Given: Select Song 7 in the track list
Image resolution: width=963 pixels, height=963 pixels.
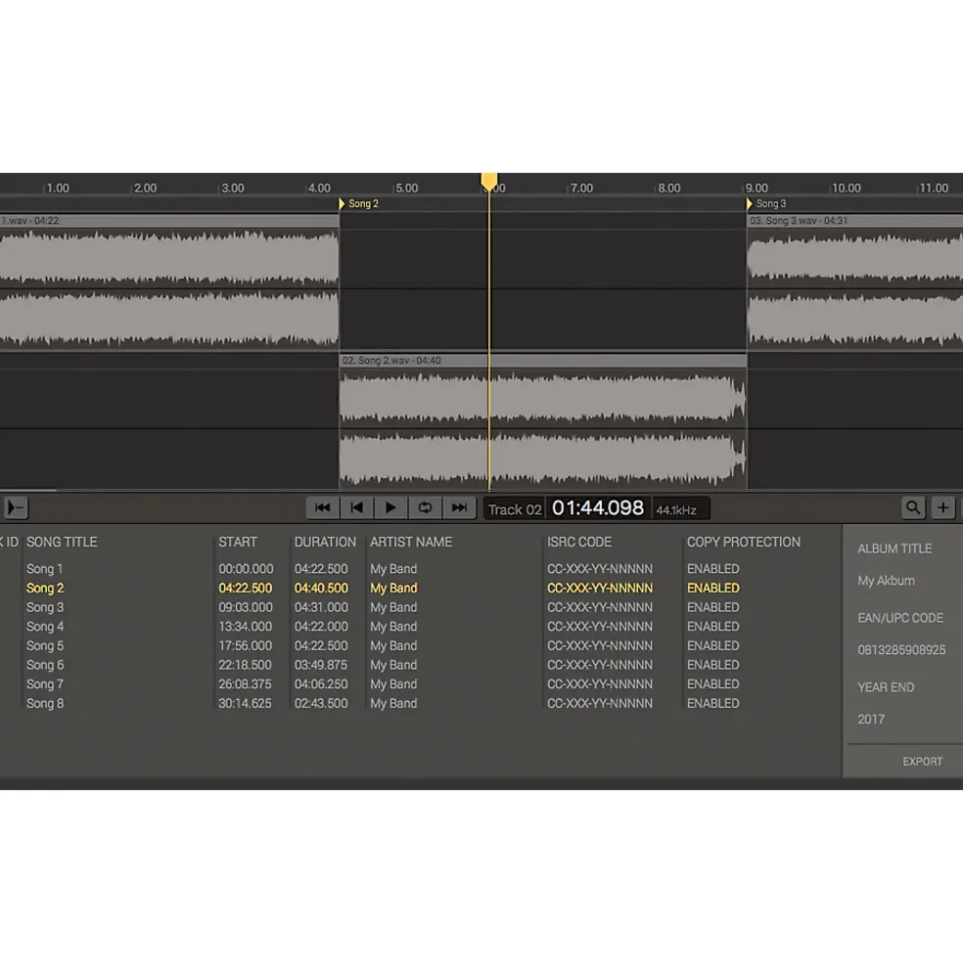Looking at the screenshot, I should point(45,683).
